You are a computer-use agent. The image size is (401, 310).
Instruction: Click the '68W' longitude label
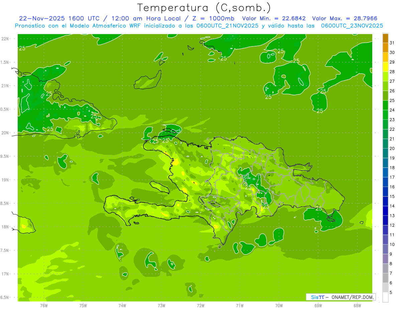click(357, 306)
